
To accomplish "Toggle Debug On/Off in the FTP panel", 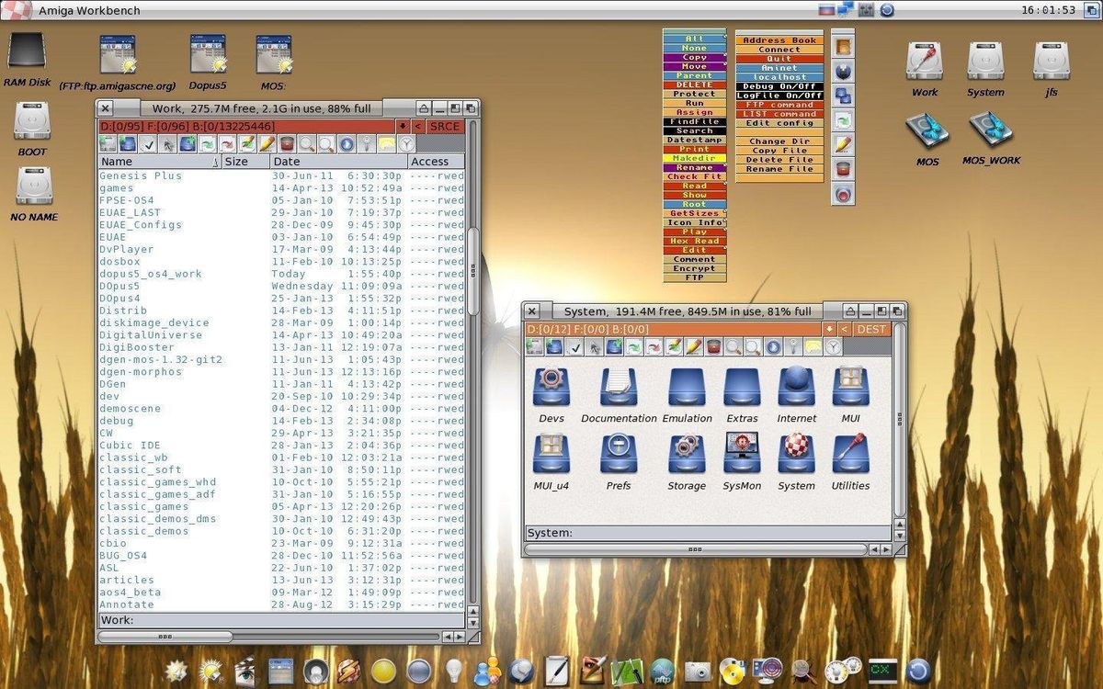I will (778, 85).
